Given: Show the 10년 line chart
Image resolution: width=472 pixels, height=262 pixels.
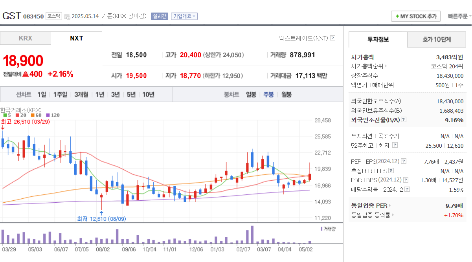Looking at the screenshot, I should (149, 95).
